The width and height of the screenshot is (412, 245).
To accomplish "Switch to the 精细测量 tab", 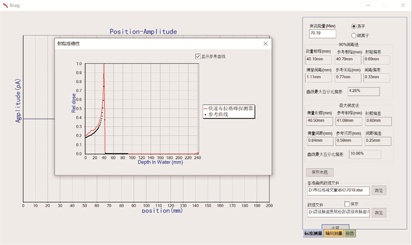I will point(334,233).
